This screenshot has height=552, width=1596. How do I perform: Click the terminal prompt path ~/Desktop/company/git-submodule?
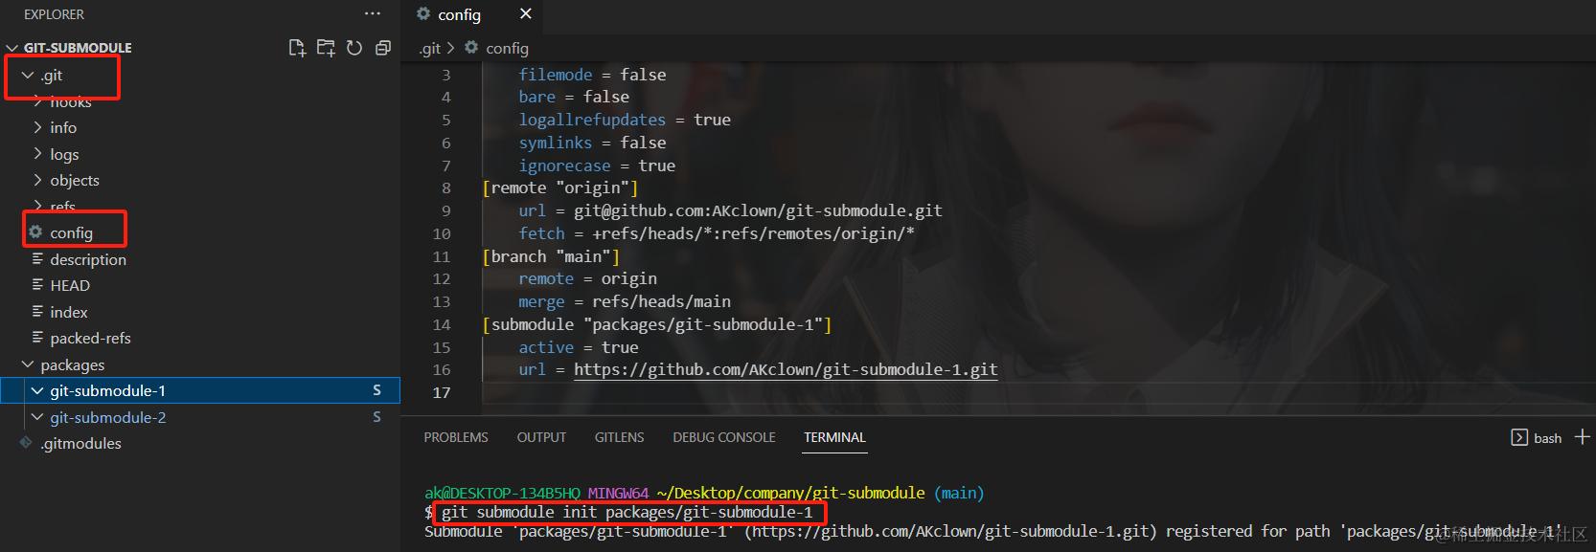[x=790, y=493]
